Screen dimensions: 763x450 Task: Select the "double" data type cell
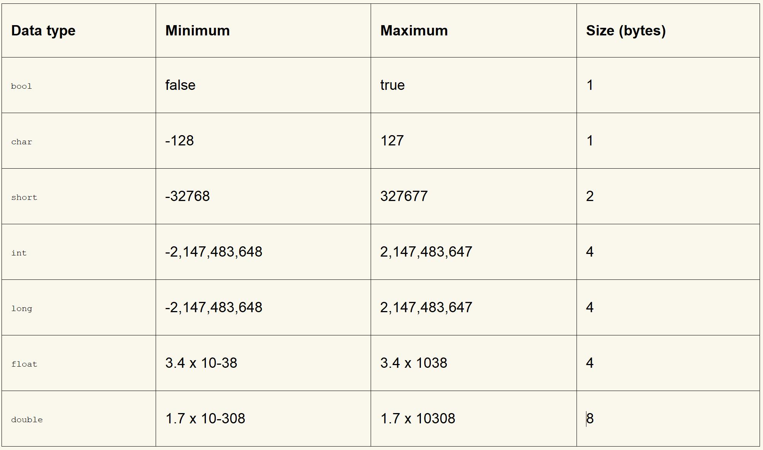coord(27,420)
